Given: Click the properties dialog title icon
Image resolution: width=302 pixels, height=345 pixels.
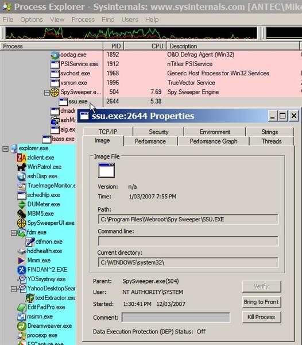Looking at the screenshot, I should click(x=84, y=116).
